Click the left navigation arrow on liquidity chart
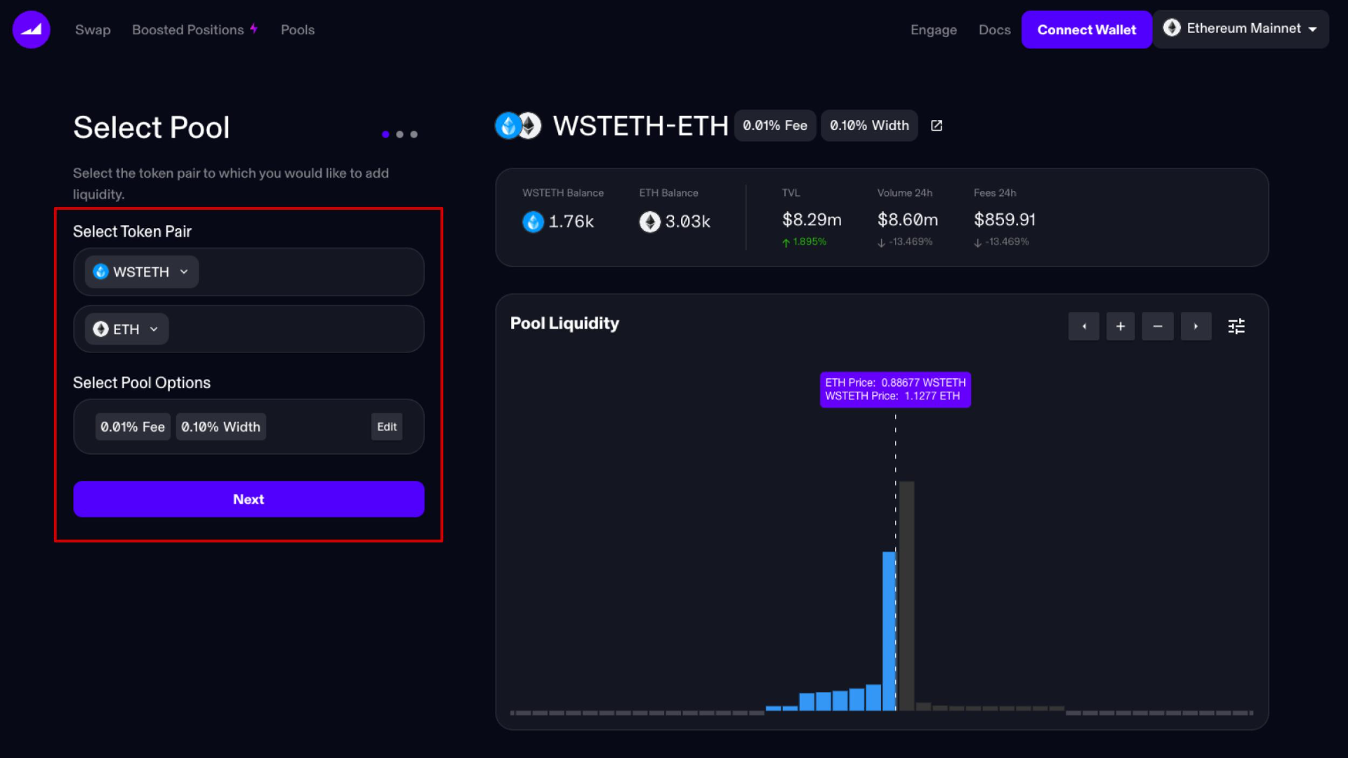Image resolution: width=1348 pixels, height=758 pixels. point(1083,325)
